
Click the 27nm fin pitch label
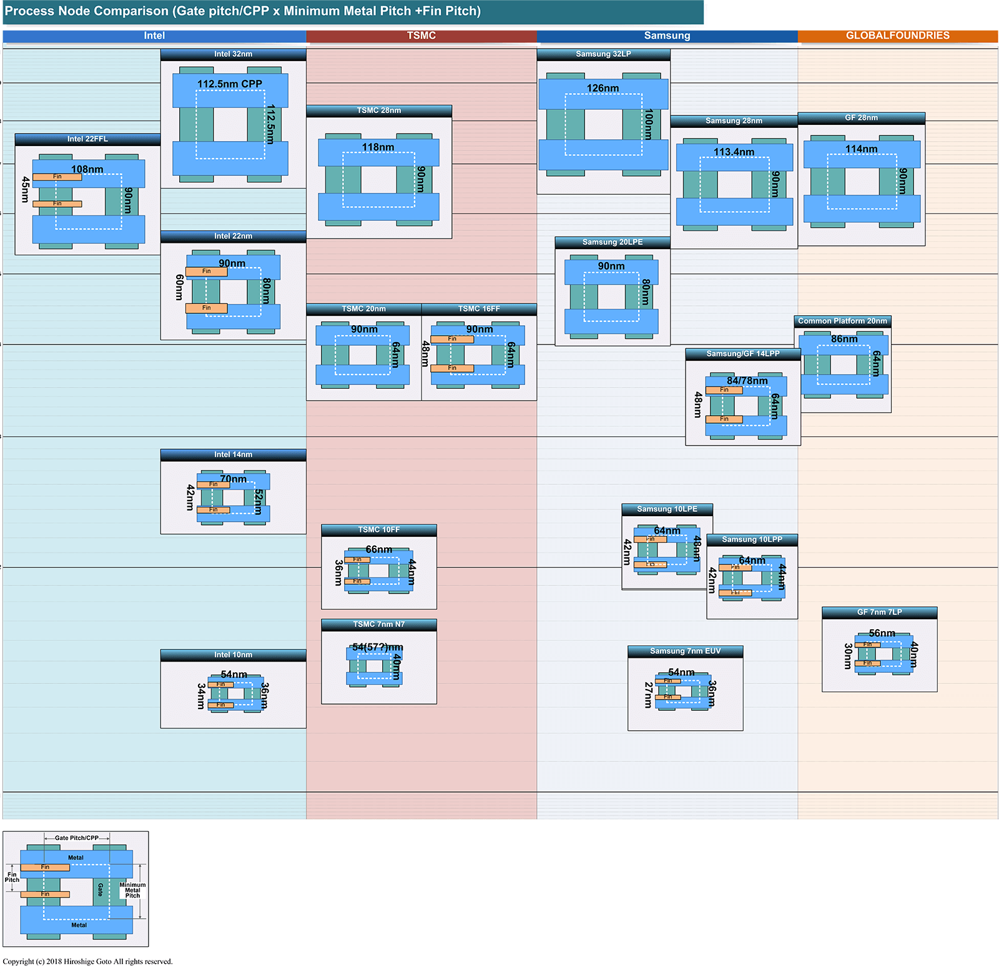click(x=648, y=695)
